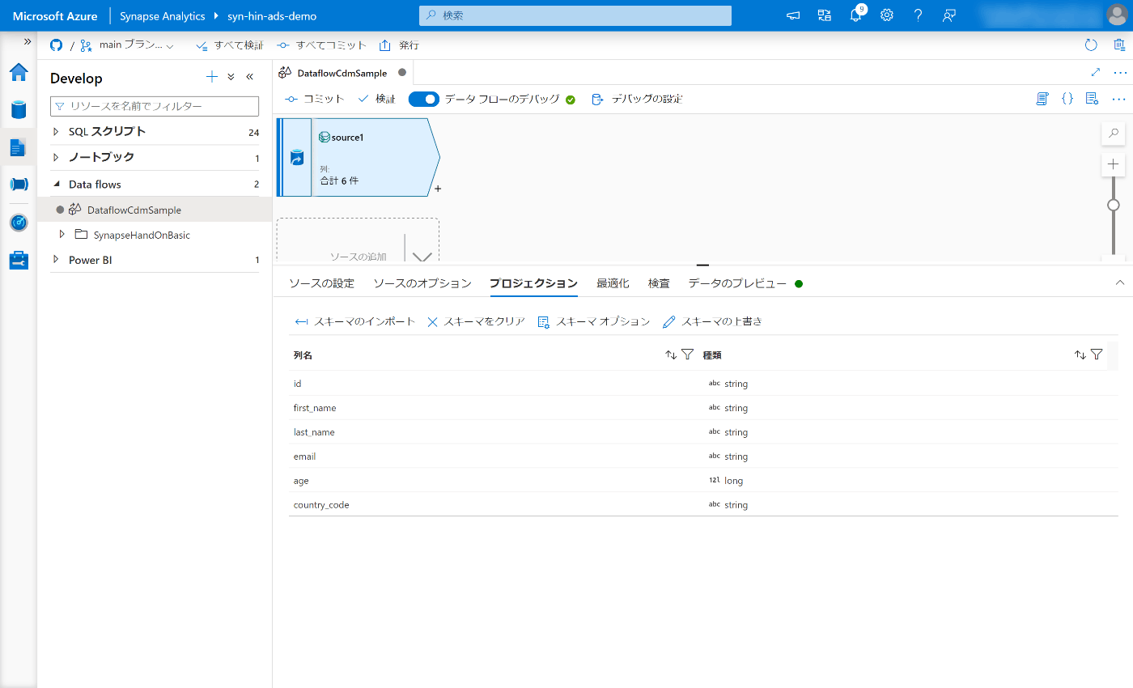Open the notifications bell
Screen dimensions: 1133x688
pos(856,15)
